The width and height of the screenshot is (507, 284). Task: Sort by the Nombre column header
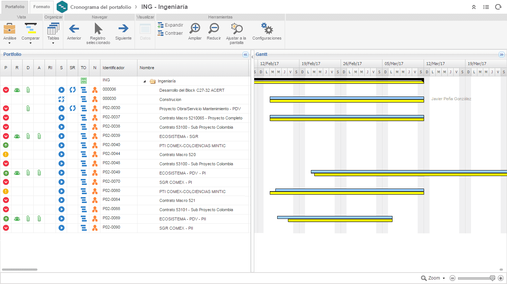[x=193, y=68]
